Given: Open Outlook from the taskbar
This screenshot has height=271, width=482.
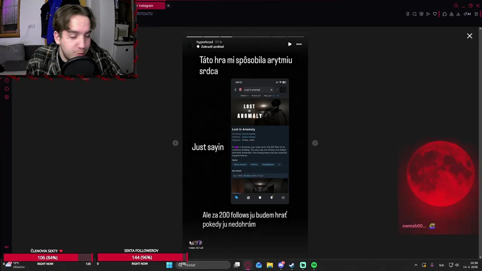Looking at the screenshot, I should (x=259, y=265).
